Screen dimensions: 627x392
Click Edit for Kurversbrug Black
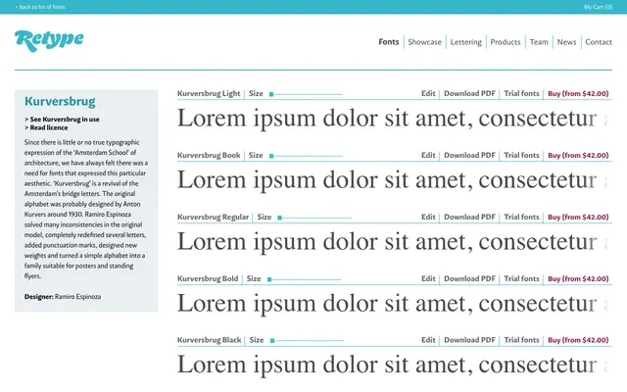[428, 340]
